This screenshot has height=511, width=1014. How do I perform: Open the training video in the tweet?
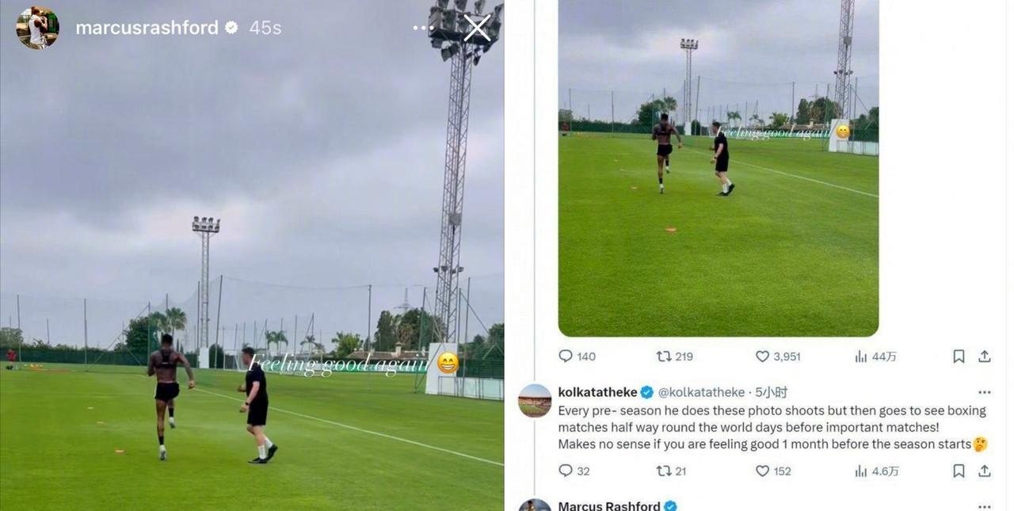click(719, 168)
